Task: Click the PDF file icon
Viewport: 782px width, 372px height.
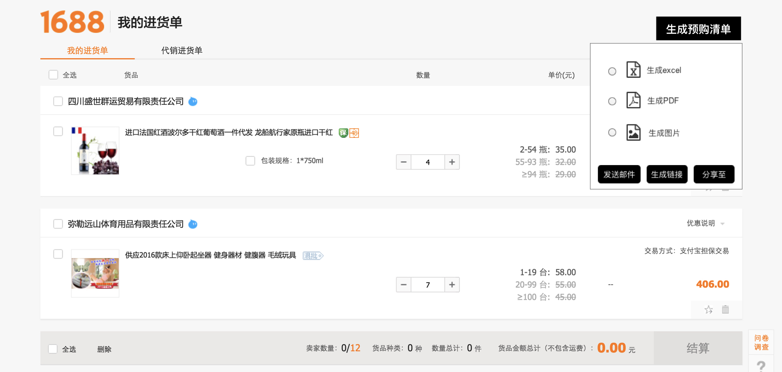Action: (x=633, y=100)
